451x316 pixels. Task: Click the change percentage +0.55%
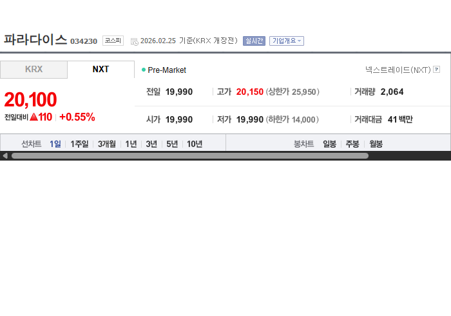pyautogui.click(x=77, y=117)
